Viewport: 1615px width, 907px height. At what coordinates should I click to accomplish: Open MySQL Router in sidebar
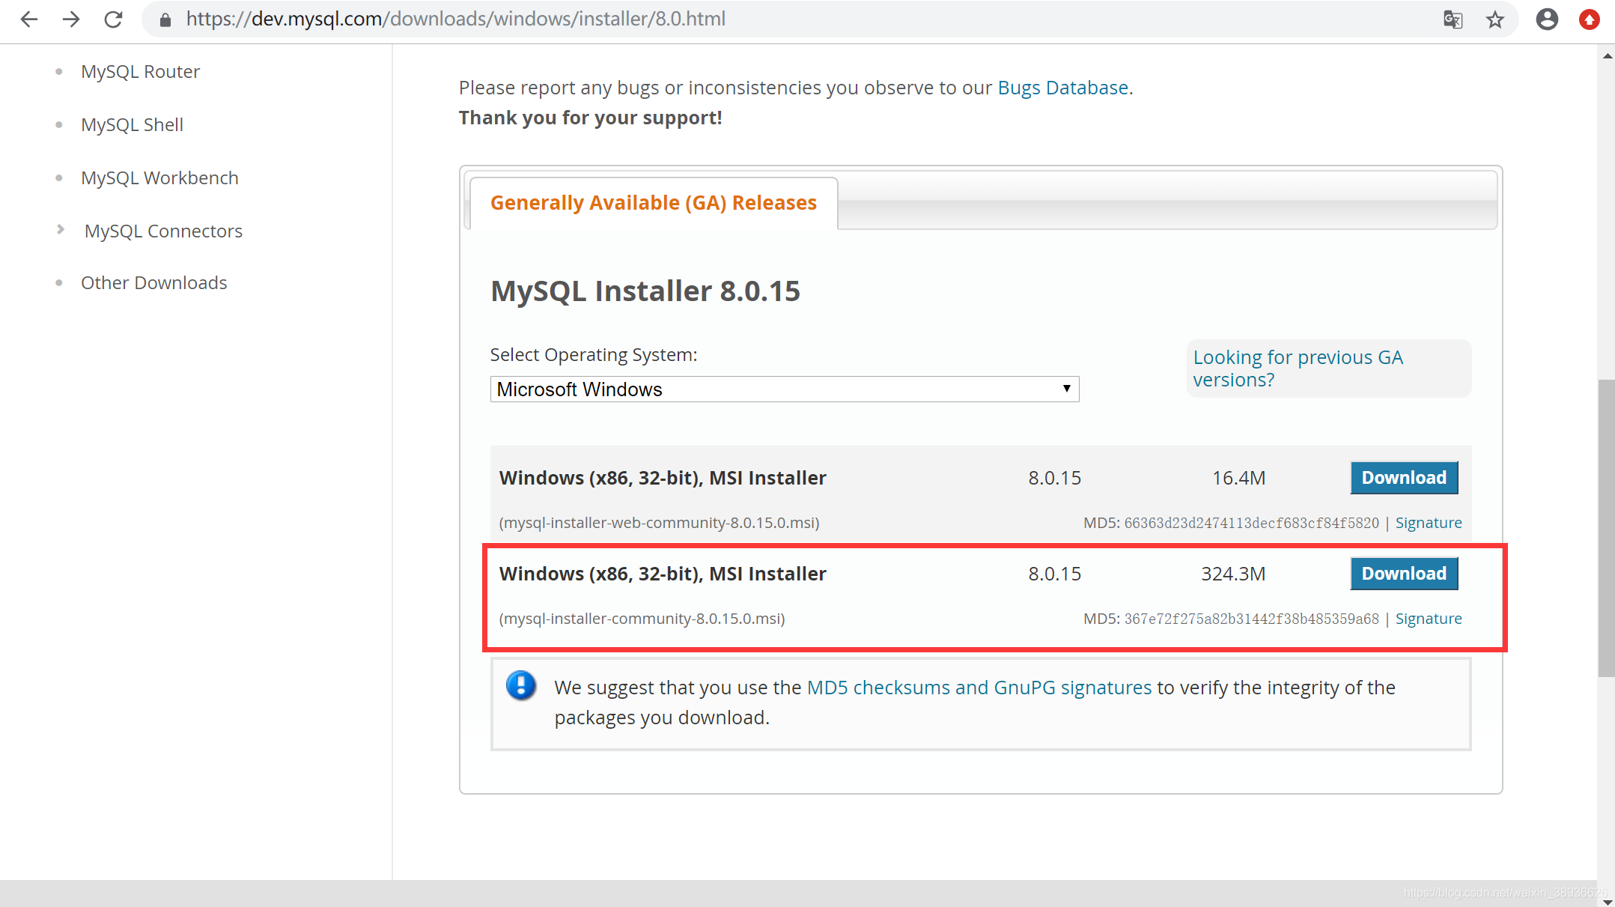(x=140, y=72)
